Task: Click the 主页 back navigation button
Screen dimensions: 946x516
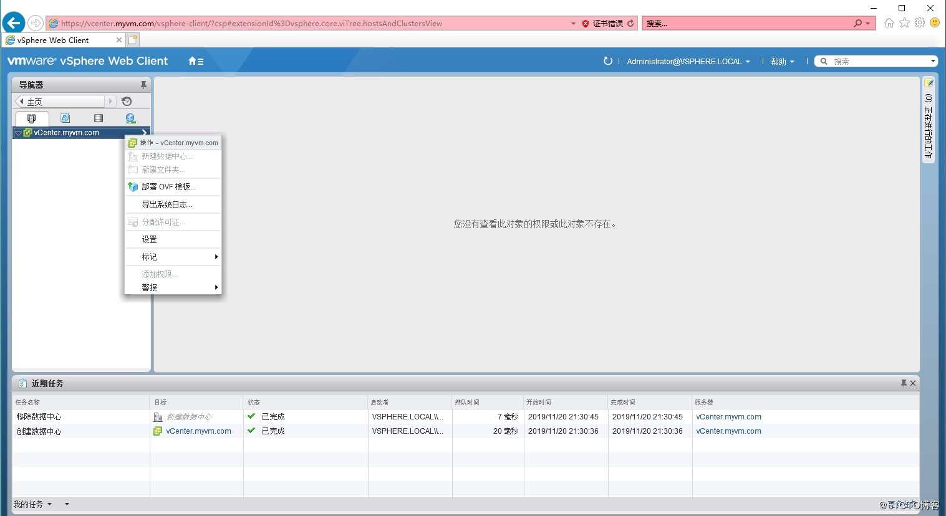Action: (59, 102)
